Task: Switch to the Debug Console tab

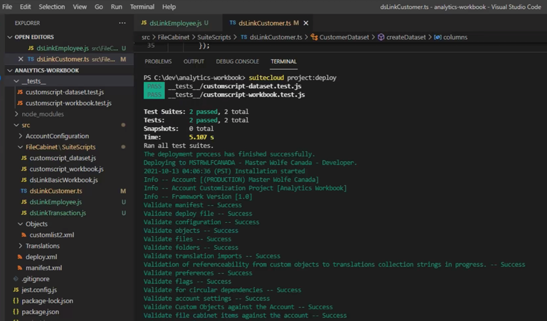Action: pyautogui.click(x=237, y=61)
